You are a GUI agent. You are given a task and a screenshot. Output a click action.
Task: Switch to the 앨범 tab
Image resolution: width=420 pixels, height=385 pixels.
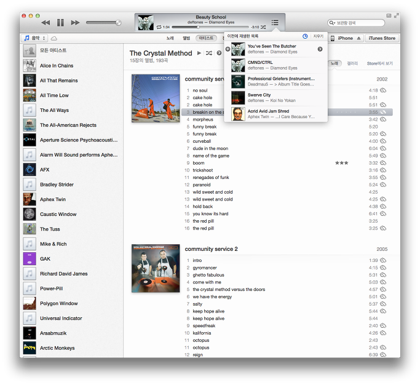[x=186, y=38]
